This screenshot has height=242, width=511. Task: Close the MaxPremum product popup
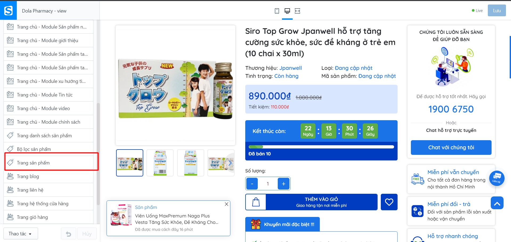pos(226,204)
